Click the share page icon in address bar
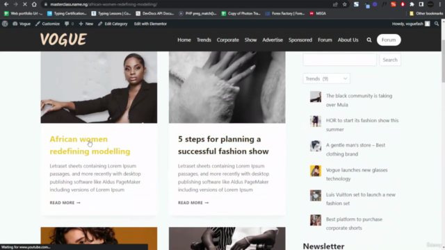445x250 pixels. [x=335, y=4]
